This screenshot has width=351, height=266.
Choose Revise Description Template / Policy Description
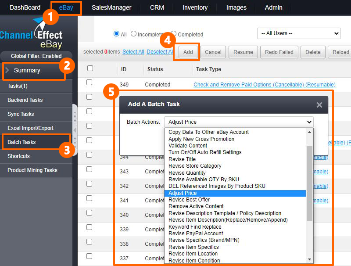point(235,213)
